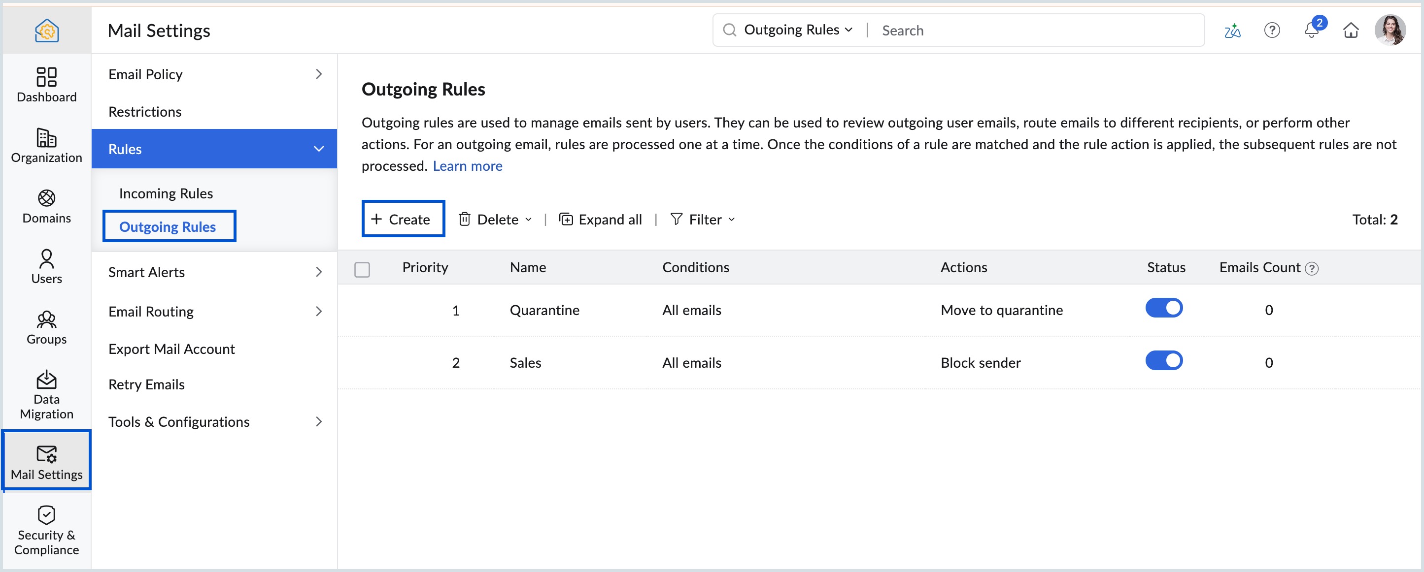Image resolution: width=1424 pixels, height=572 pixels.
Task: Open the Filter dropdown
Action: (x=703, y=220)
